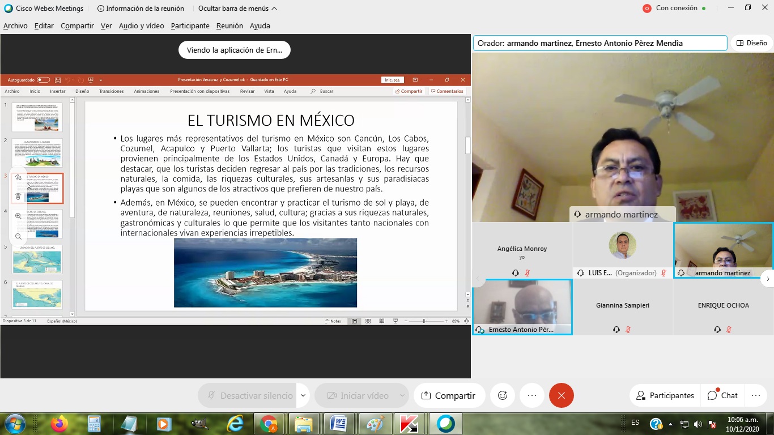Screen dimensions: 774x435
Task: Start presentation from beginning icon
Action: (91, 80)
